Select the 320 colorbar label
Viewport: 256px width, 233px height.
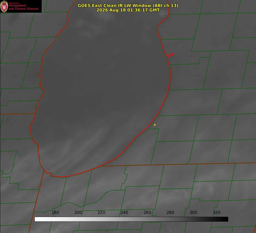click(x=217, y=212)
